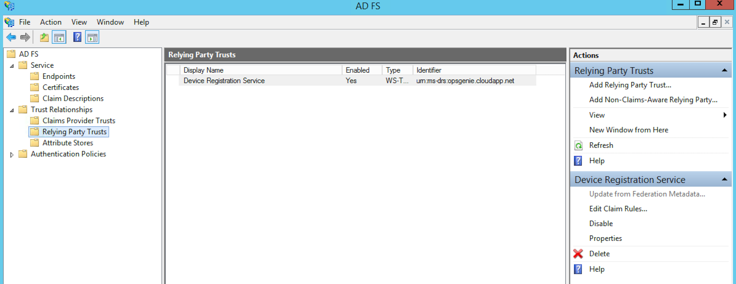Collapse the Relying Party Trusts actions section
This screenshot has width=736, height=284.
click(724, 70)
